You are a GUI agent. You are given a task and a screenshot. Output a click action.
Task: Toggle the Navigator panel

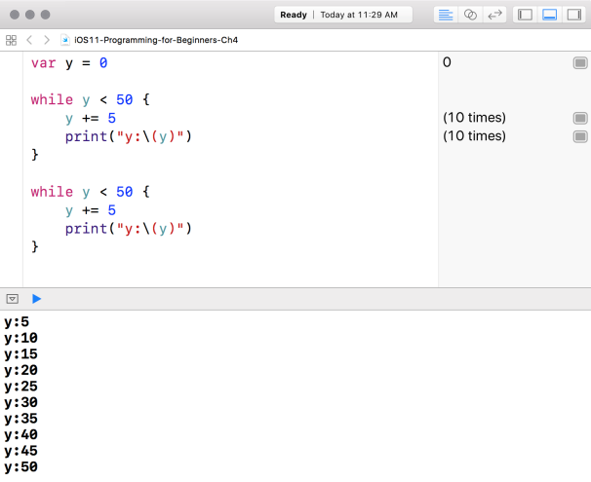[x=525, y=15]
